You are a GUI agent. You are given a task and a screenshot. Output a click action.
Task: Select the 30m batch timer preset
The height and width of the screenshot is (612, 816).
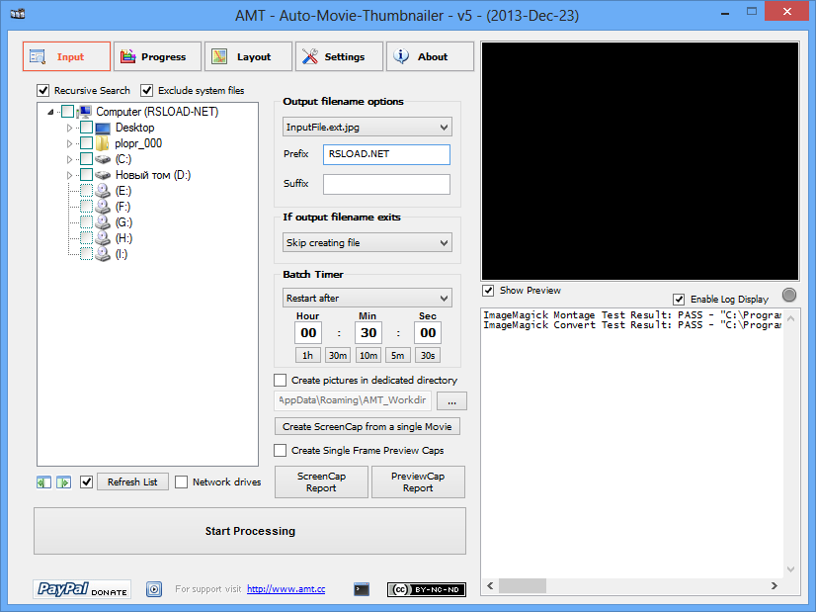(336, 354)
